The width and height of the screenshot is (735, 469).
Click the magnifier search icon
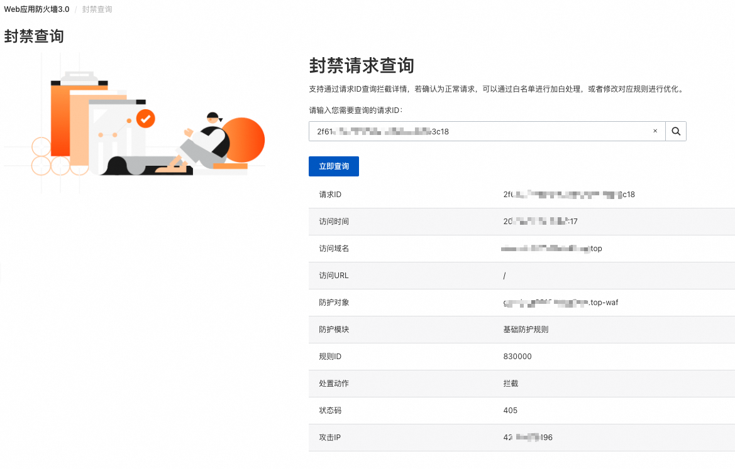675,131
